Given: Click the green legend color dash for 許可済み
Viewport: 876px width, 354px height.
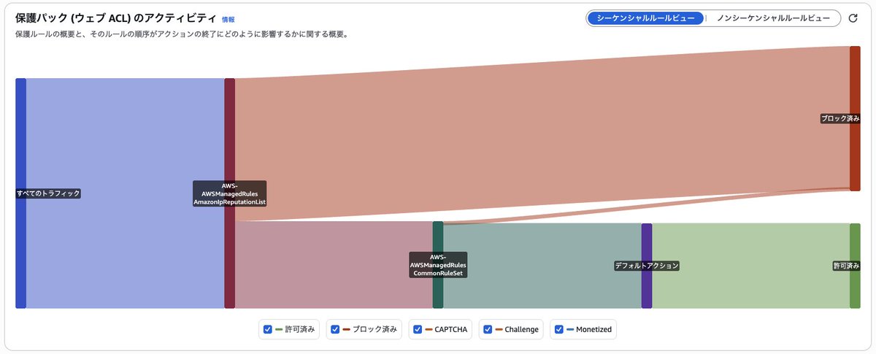Looking at the screenshot, I should [x=279, y=329].
